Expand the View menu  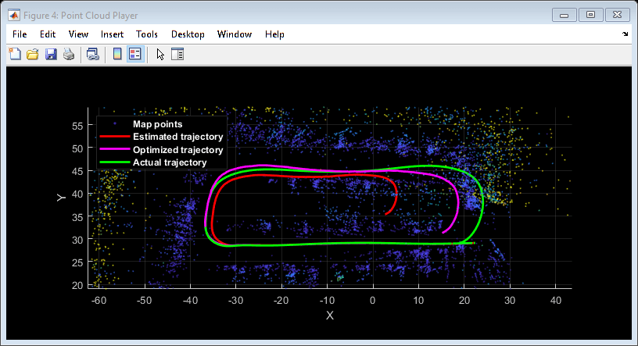coord(78,34)
